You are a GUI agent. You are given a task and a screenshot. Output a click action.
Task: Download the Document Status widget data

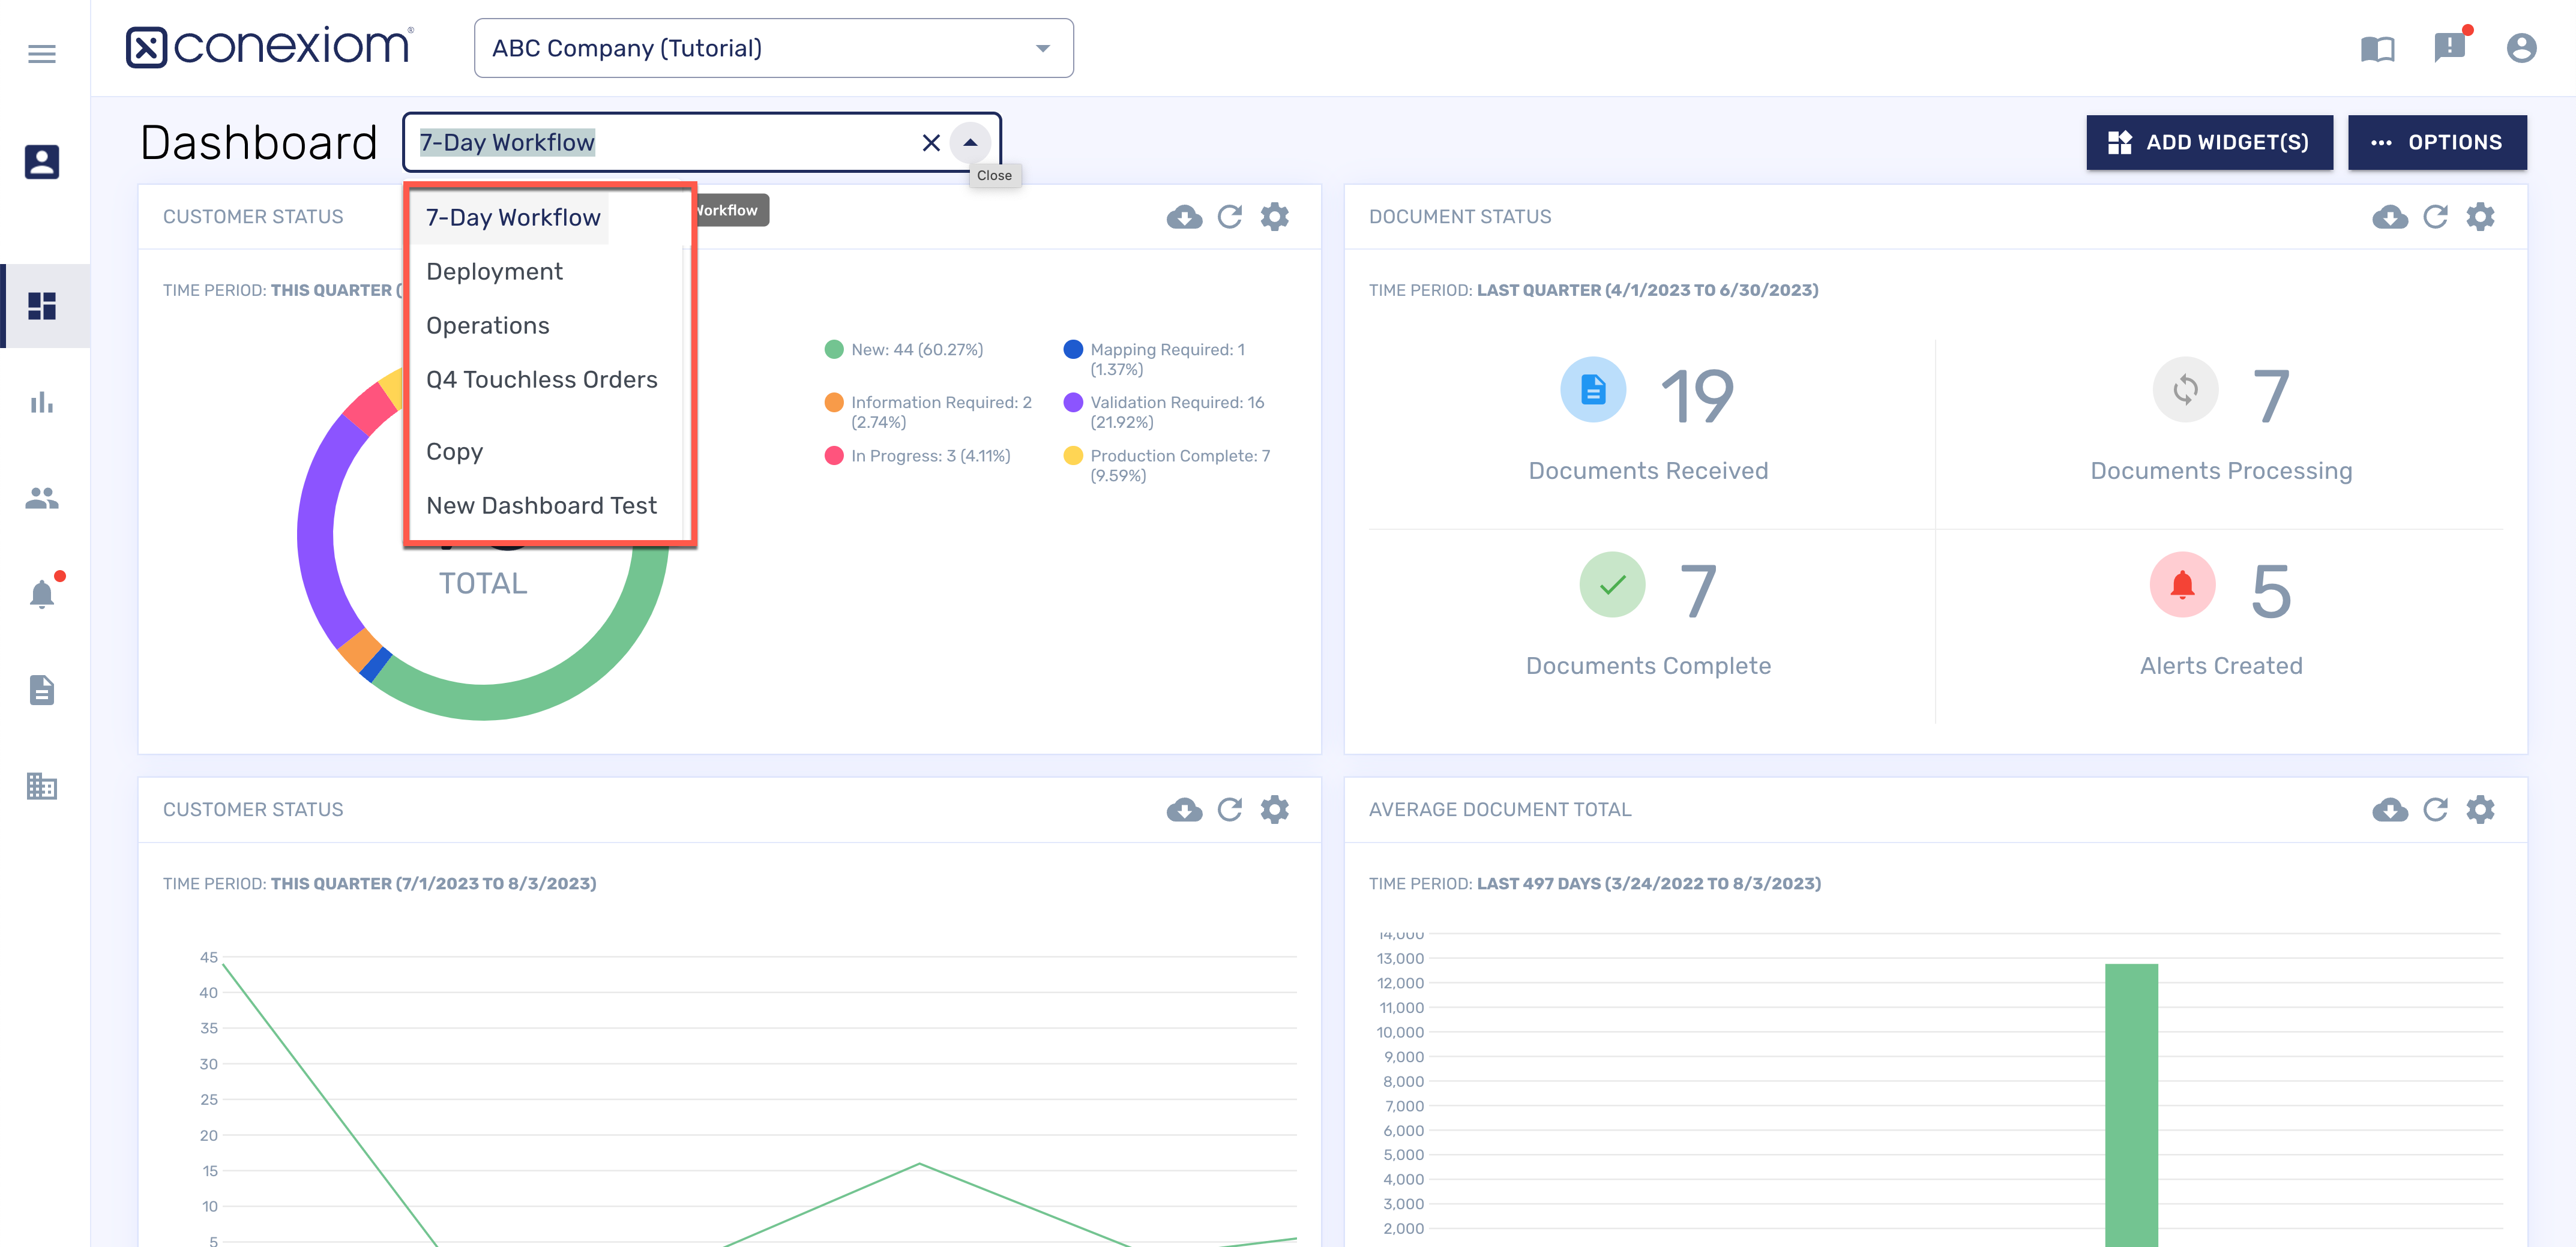pyautogui.click(x=2389, y=217)
